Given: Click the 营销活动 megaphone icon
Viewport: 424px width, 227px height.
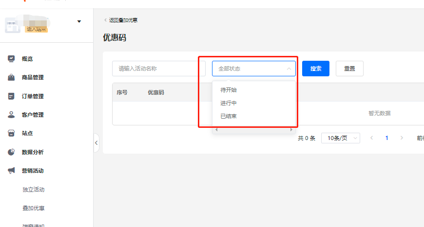Looking at the screenshot, I should [x=11, y=171].
